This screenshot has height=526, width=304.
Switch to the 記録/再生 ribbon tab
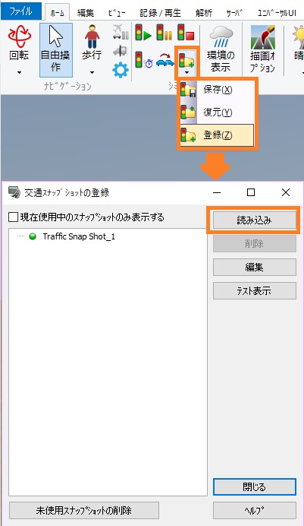click(x=160, y=13)
